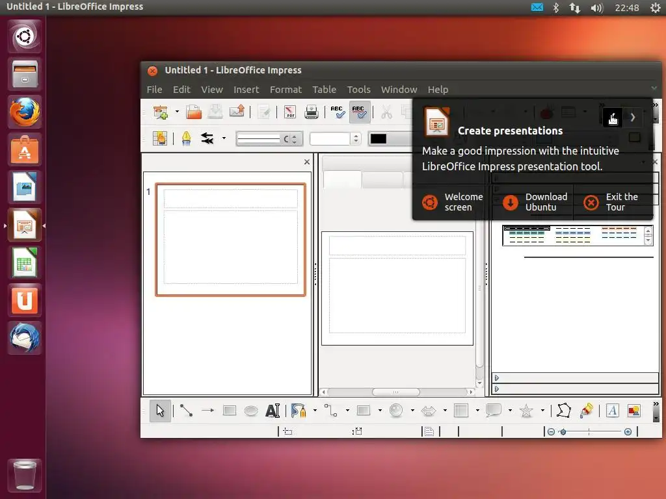
Task: Close the Slides panel with X
Action: [307, 162]
